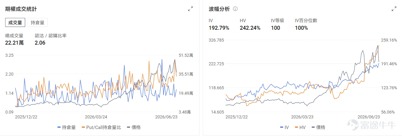Click the 2026/03/24 date on left chart axis
Screen dimensions: 402x136
pos(96,117)
